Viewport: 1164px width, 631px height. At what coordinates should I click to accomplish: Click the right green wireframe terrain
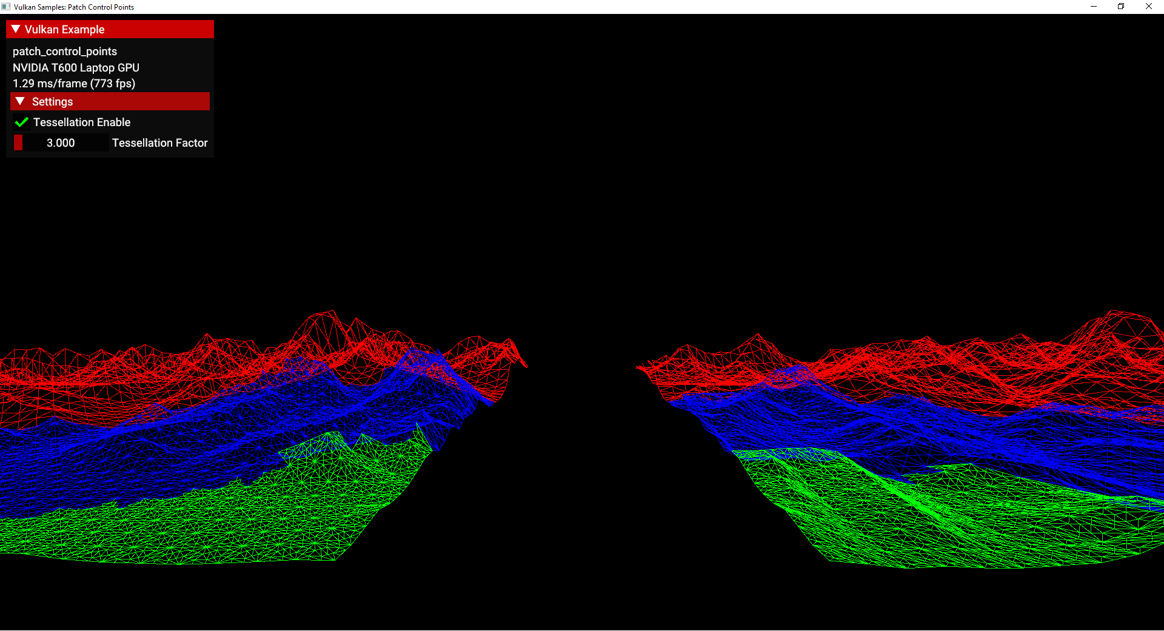(970, 521)
